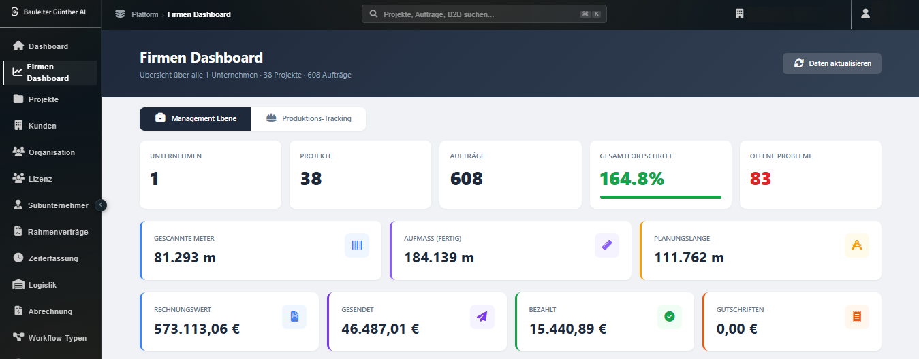Click the people icon beside Organisation

18,152
